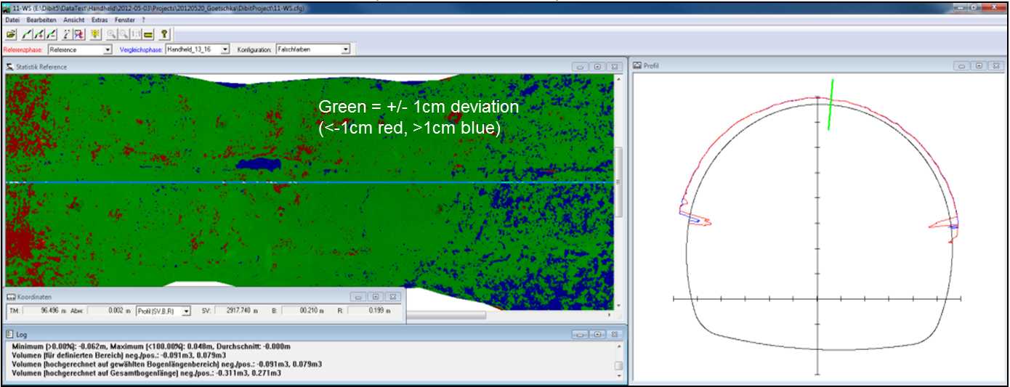The width and height of the screenshot is (1010, 387).
Task: Click the open folder icon in toolbar
Action: click(x=10, y=34)
